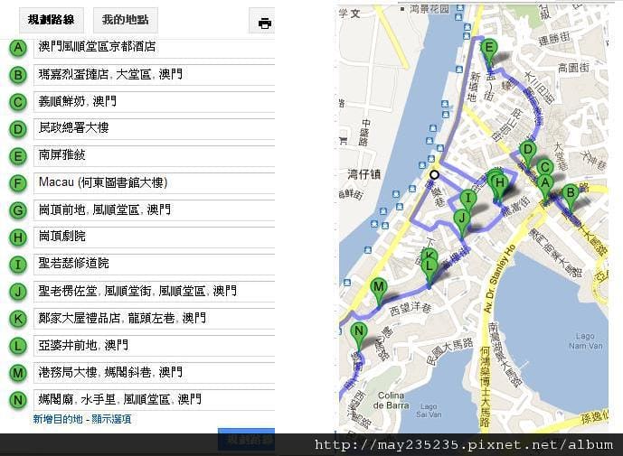Click waypoint I marker in the list
623x456 pixels.
(x=18, y=265)
